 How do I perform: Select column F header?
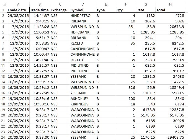pos(126,4)
